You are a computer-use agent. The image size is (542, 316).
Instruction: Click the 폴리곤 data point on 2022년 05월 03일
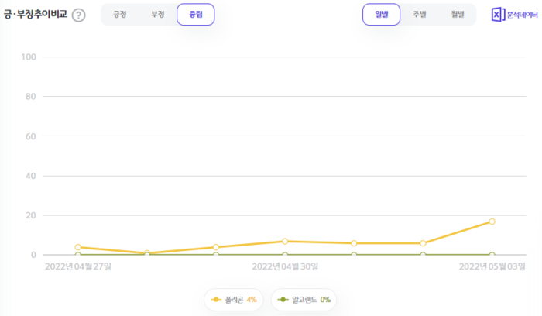click(492, 222)
